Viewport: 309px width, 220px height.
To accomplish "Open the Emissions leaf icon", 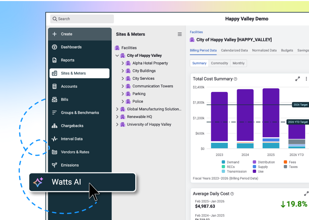I will (55, 165).
